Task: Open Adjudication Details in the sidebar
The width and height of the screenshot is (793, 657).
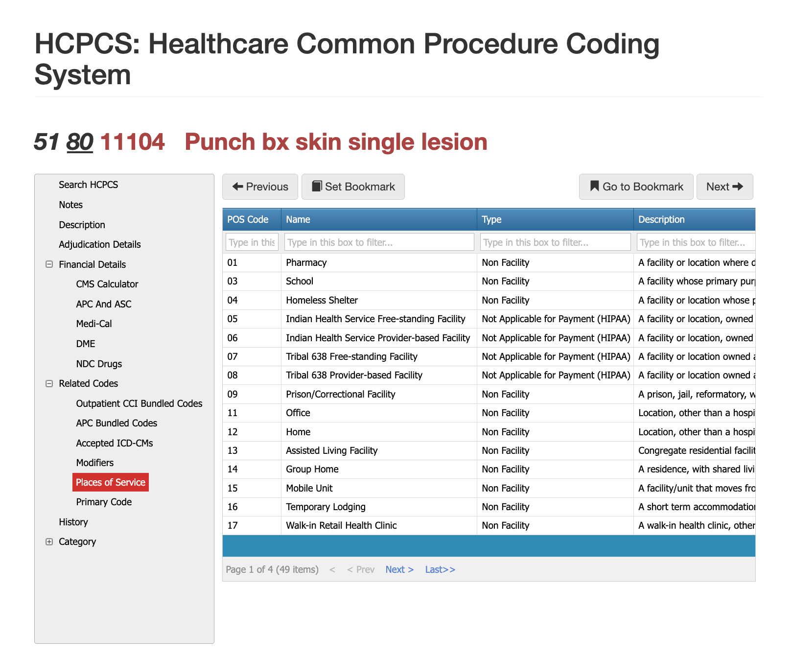Action: pyautogui.click(x=99, y=244)
